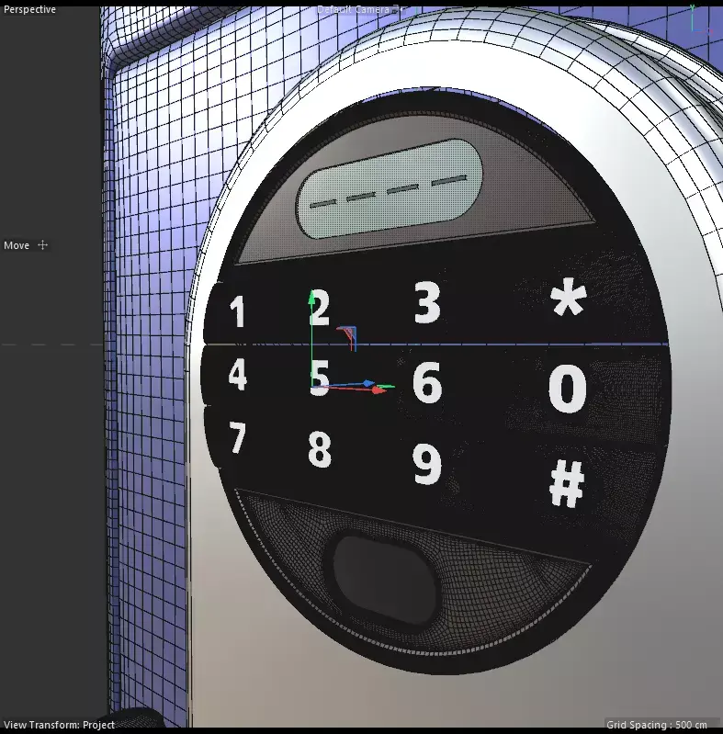Select the asterisk key on the keypad model

tap(568, 297)
